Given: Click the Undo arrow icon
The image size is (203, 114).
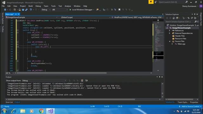Looking at the screenshot, I should coord(31,10).
